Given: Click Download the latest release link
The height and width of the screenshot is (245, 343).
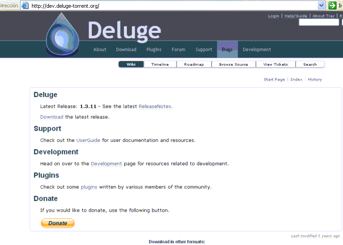Looking at the screenshot, I should coord(52,117).
